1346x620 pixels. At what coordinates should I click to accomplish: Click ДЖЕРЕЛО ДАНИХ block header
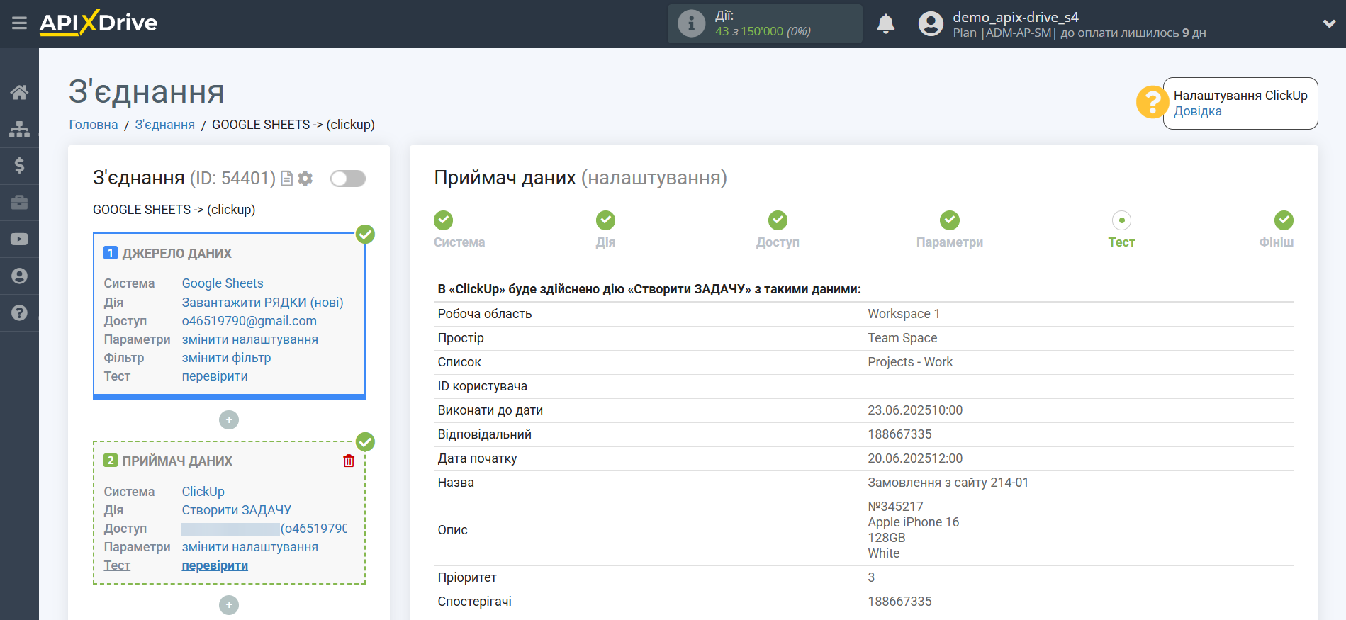(176, 254)
